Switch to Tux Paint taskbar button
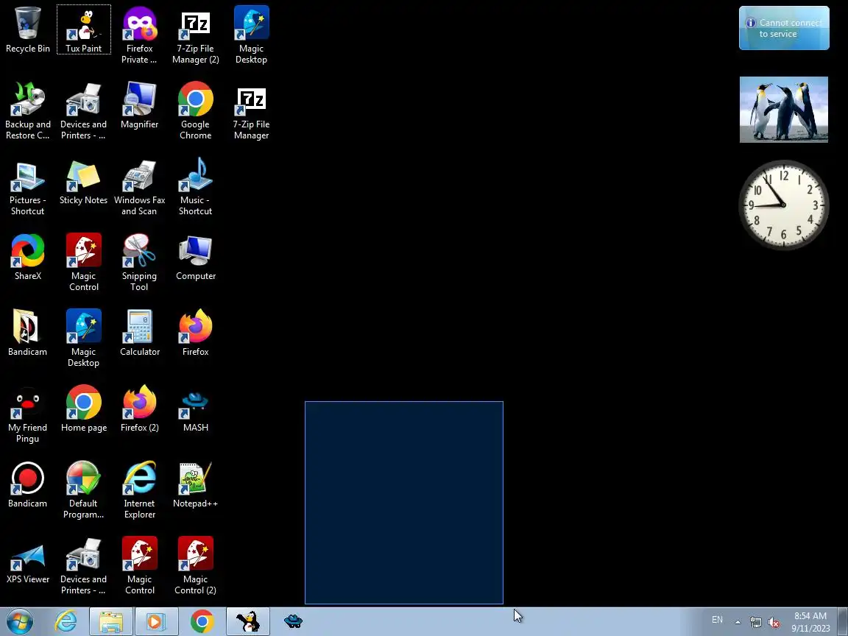Image resolution: width=848 pixels, height=636 pixels. pos(247,621)
